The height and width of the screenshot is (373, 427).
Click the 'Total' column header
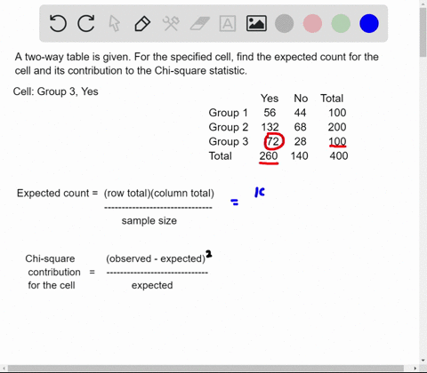[332, 99]
